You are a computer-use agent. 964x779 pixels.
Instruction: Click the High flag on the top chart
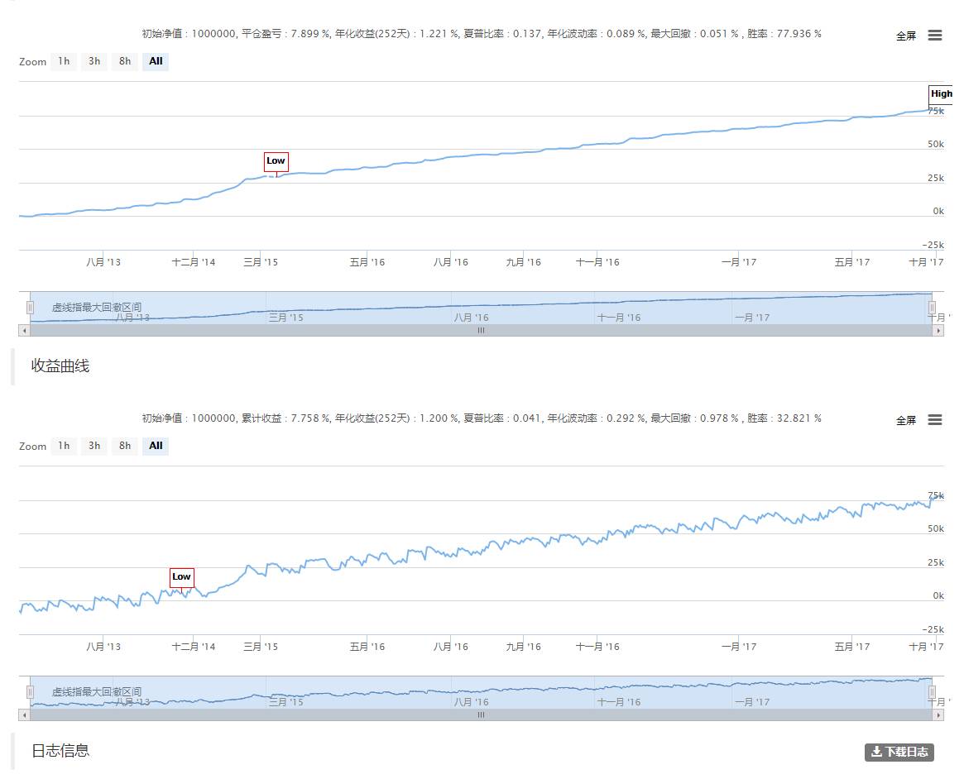pyautogui.click(x=941, y=94)
